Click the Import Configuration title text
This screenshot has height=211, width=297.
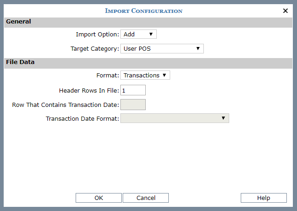point(143,11)
